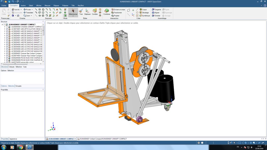Uncheck AG3000N001 Dossier Bas Unikart Compact
The image size is (267, 150).
coord(7,53)
